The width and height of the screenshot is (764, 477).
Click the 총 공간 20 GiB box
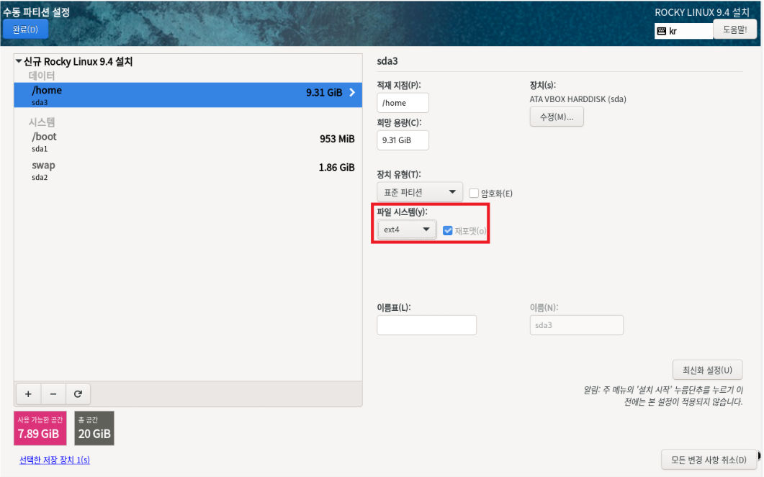(x=94, y=428)
